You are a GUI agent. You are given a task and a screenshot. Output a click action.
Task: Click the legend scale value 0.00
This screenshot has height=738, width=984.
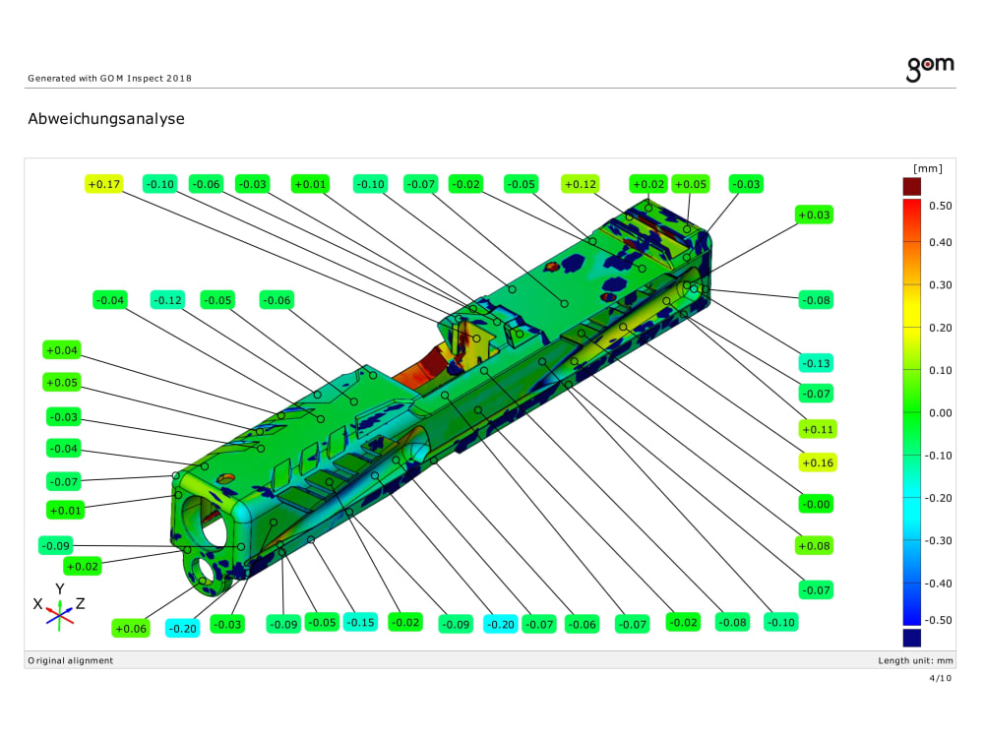[940, 413]
